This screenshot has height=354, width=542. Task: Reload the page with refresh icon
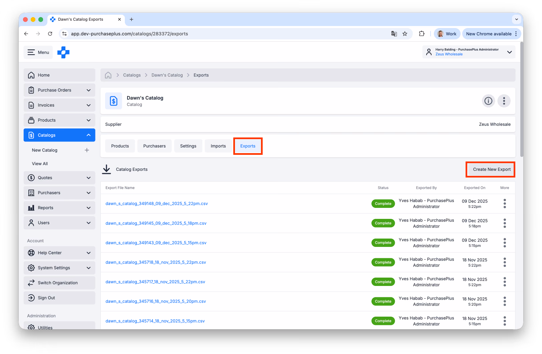pos(50,34)
